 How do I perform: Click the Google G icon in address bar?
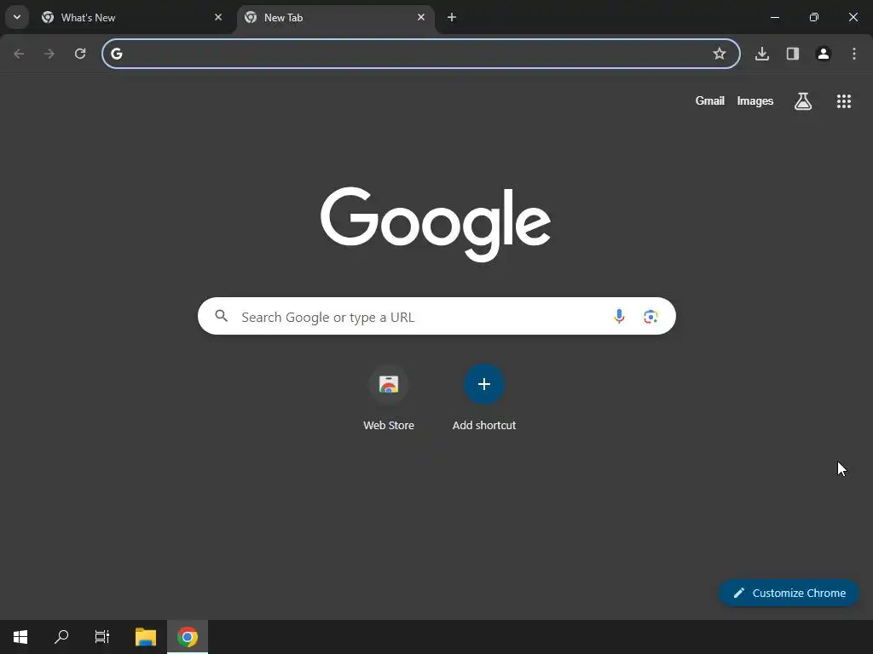pos(116,54)
